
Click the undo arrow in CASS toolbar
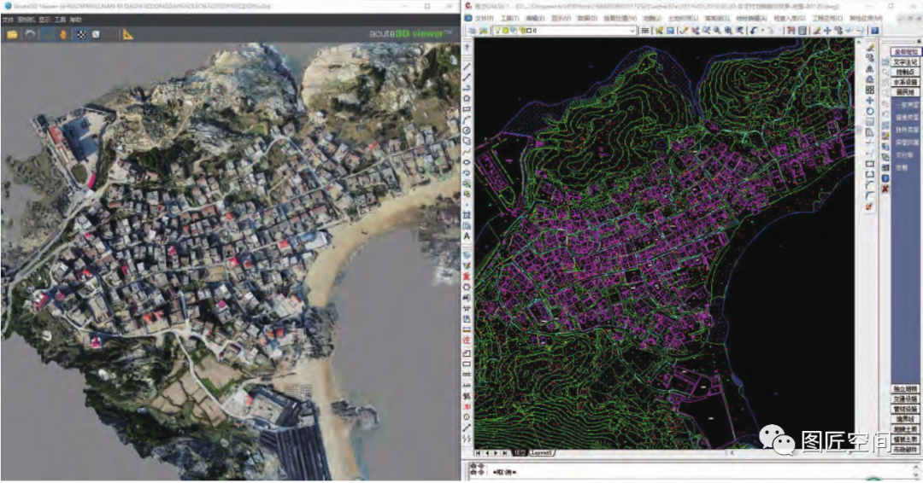(754, 31)
